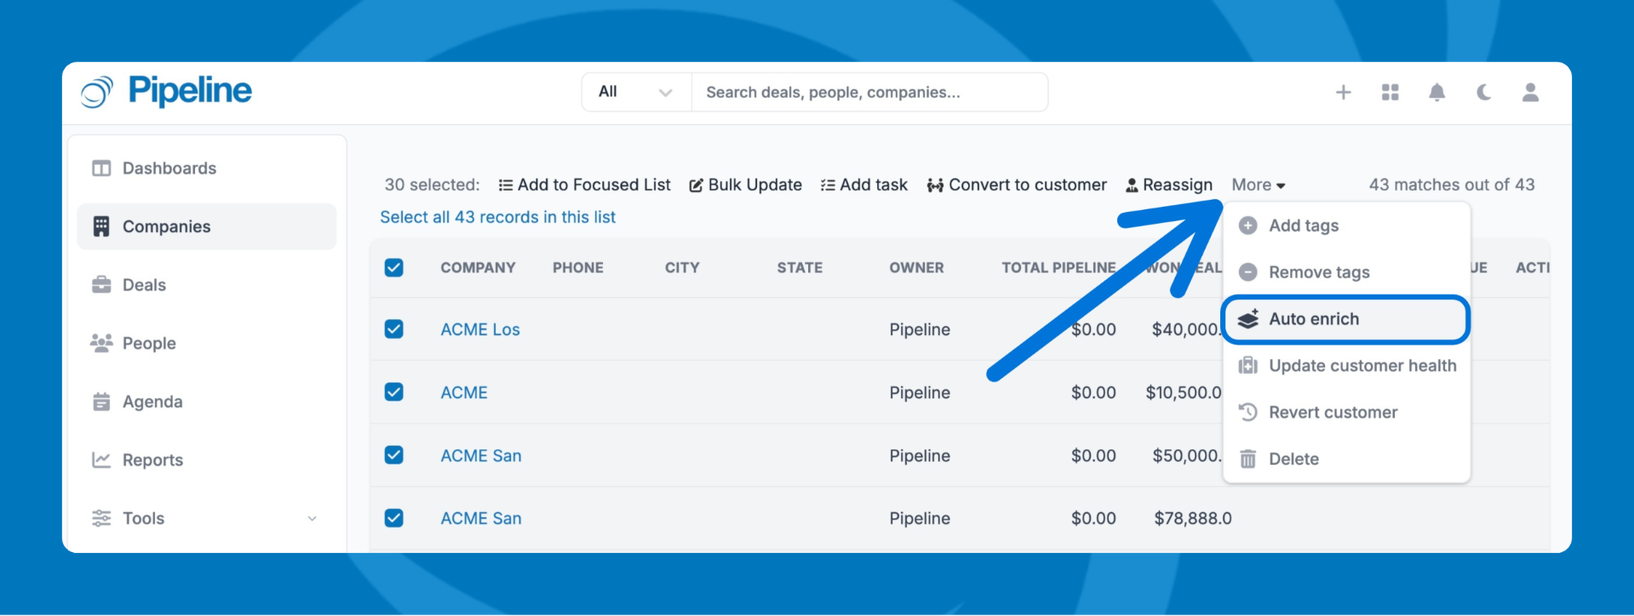This screenshot has width=1634, height=616.
Task: Open the apps grid icon
Action: tap(1390, 92)
